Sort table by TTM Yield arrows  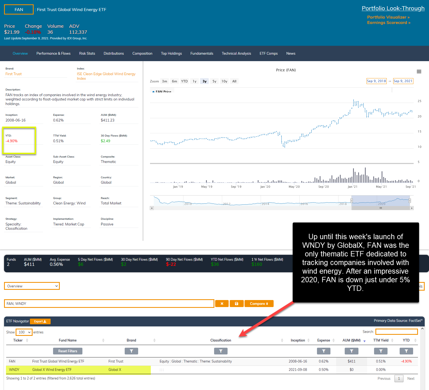(x=392, y=340)
